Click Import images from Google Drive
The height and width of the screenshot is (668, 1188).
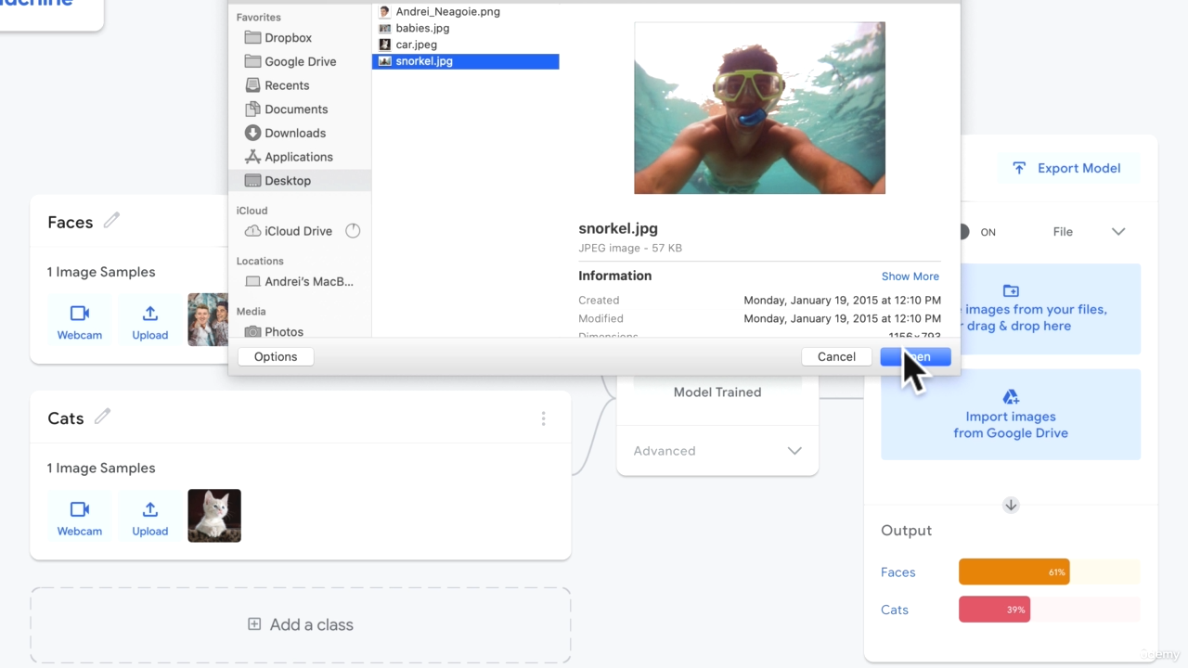coord(1010,415)
